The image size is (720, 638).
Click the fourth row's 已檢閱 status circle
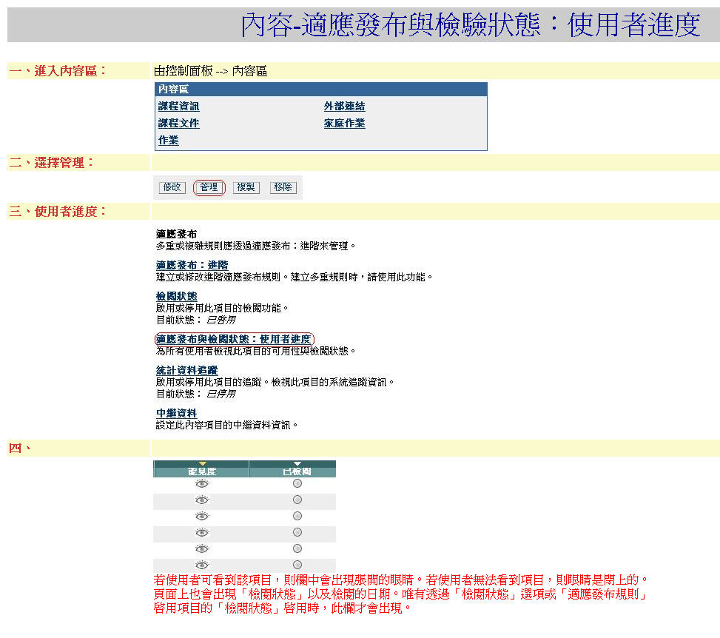click(297, 532)
